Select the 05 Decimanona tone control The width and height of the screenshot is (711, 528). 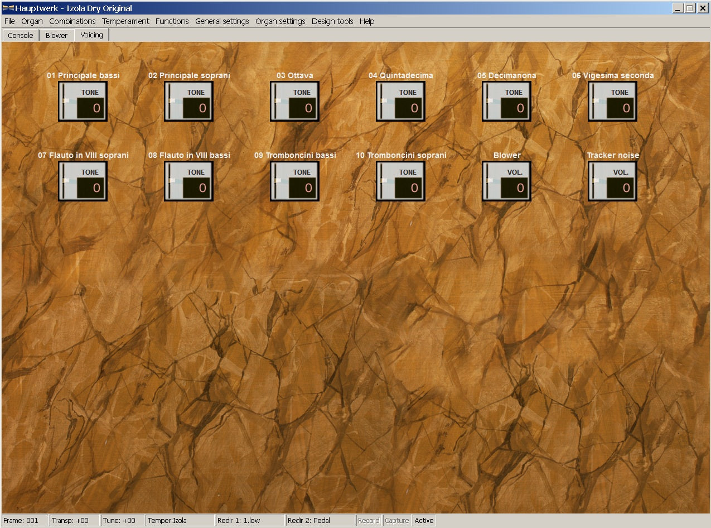click(506, 101)
